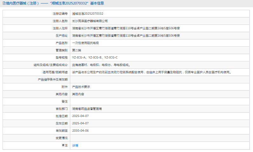Click the 生产地址 address value
This screenshot has height=152, width=253.
point(126,36)
